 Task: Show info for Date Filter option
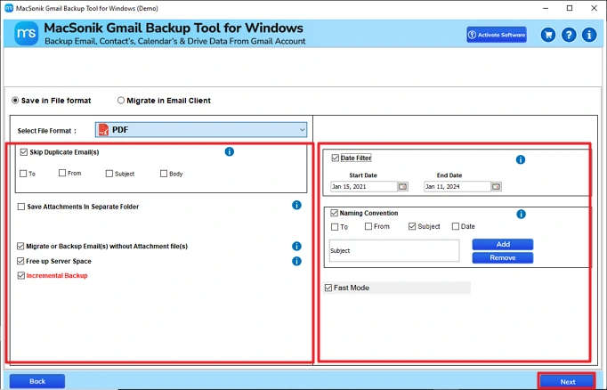tap(521, 159)
